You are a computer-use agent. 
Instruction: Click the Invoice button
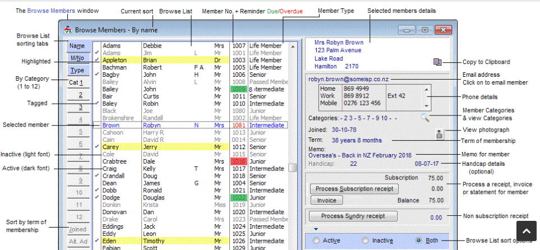coord(326,200)
